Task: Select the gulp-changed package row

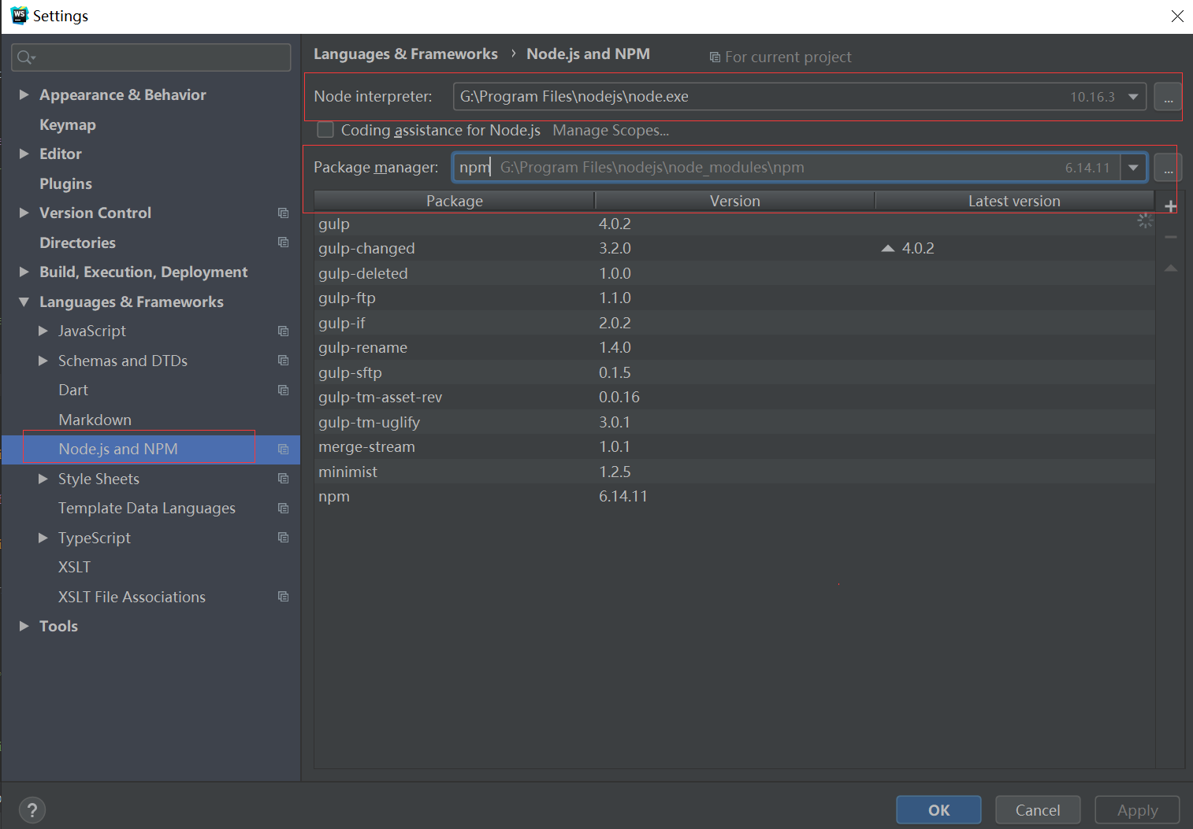Action: [734, 249]
